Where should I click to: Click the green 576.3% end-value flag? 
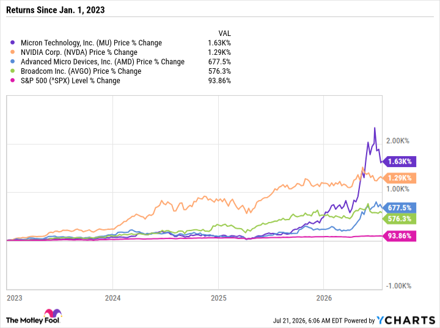[399, 219]
